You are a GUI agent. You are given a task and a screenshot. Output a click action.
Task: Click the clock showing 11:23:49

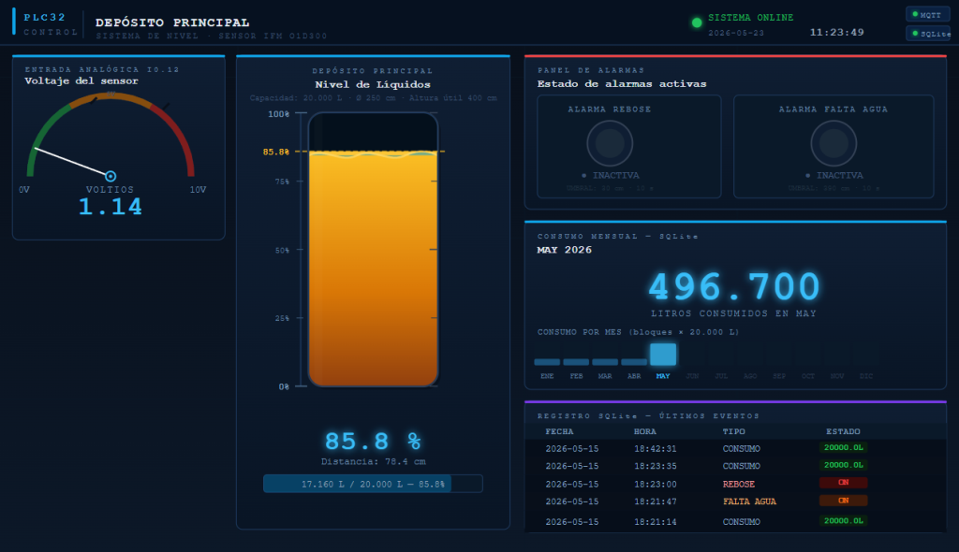(836, 33)
